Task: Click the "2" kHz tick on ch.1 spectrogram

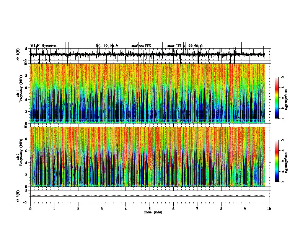Action: [27, 111]
